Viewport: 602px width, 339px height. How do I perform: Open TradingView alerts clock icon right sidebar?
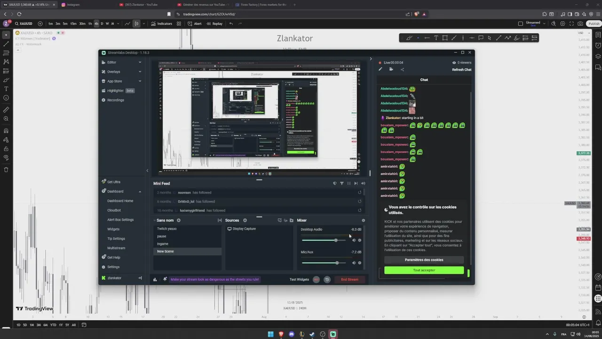pyautogui.click(x=598, y=46)
